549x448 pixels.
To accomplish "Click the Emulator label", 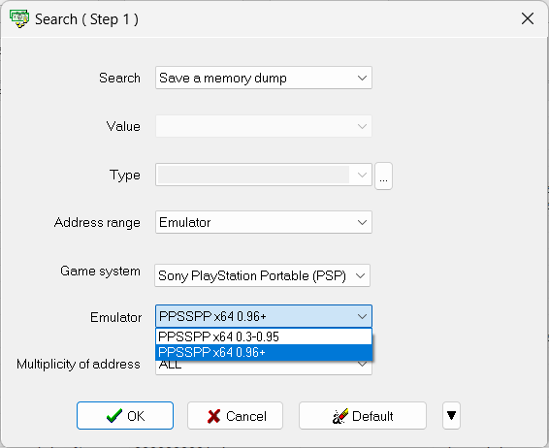I will click(x=115, y=317).
